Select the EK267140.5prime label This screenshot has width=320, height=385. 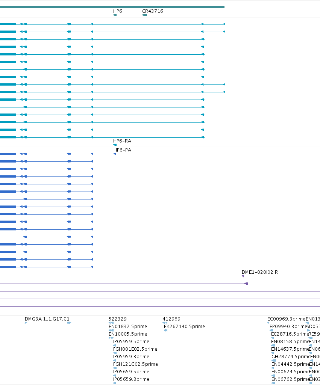tap(184, 326)
